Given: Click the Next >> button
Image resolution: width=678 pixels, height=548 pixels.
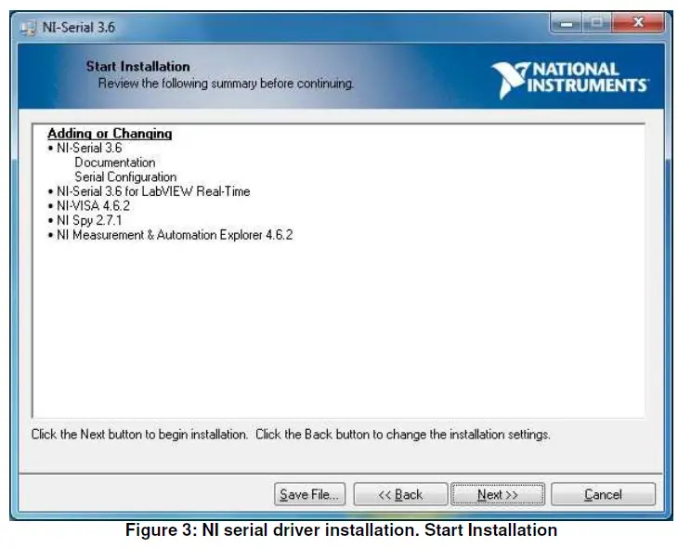Looking at the screenshot, I should point(498,494).
